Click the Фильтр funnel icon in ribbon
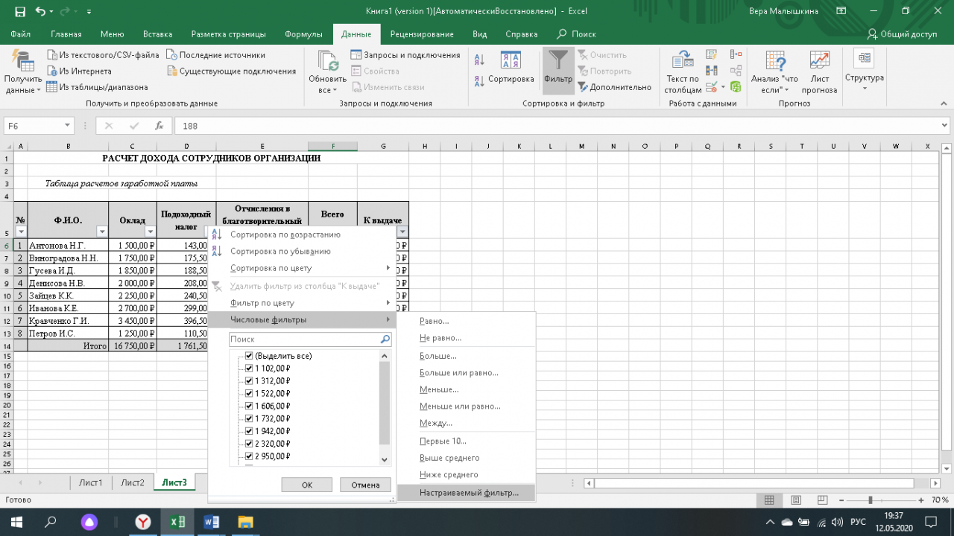954x536 pixels. [557, 61]
